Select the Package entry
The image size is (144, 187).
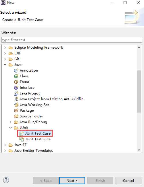point(27,111)
